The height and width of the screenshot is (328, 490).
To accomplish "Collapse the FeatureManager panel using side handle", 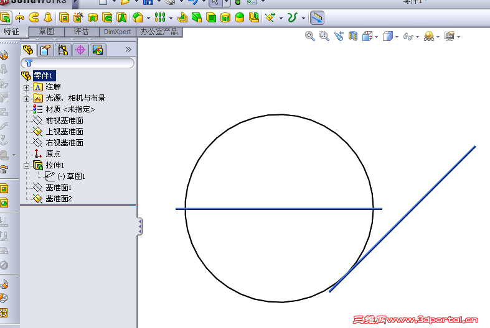I will [x=139, y=226].
